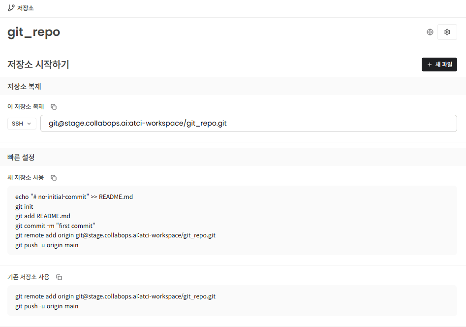The width and height of the screenshot is (466, 327).
Task: Copy the clone URL next to 이 저장소 복제
Action: (x=54, y=107)
